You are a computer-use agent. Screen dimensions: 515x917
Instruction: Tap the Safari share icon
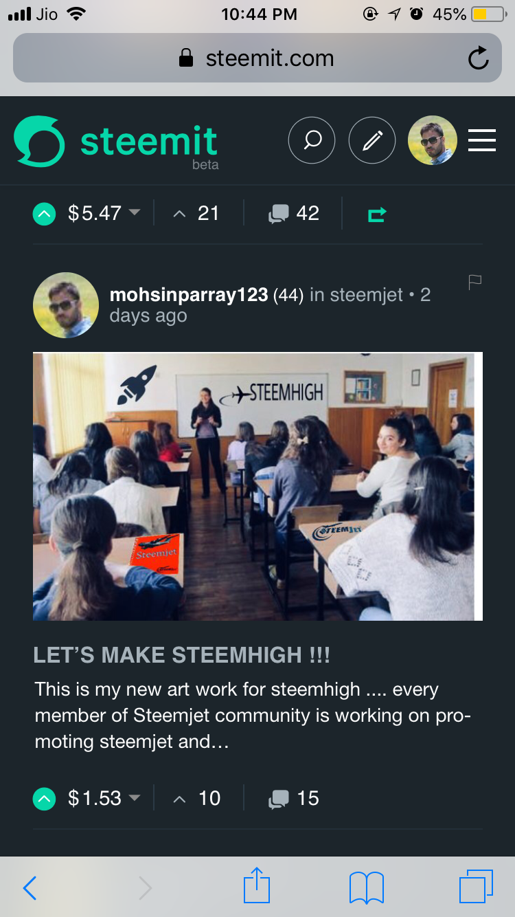click(x=257, y=887)
